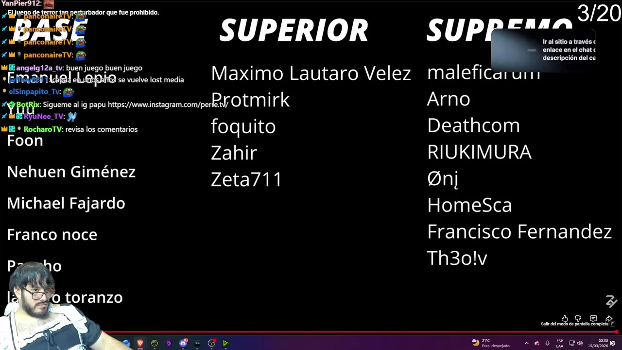Click the Instagram link in BotRix message
622x350 pixels.
point(168,105)
